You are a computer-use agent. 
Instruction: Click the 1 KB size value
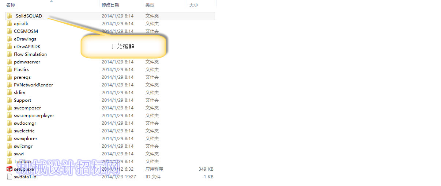coord(208,177)
